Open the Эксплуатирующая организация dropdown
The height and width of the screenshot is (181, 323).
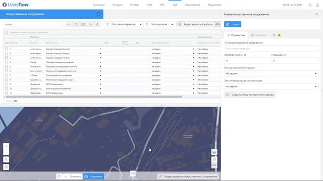click(271, 86)
